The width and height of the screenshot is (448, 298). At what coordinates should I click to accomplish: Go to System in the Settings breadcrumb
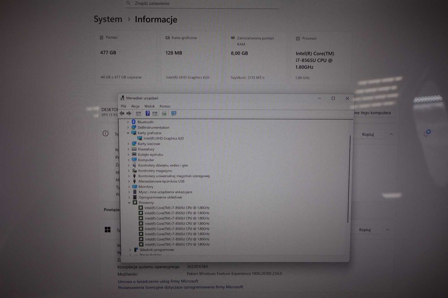click(108, 19)
